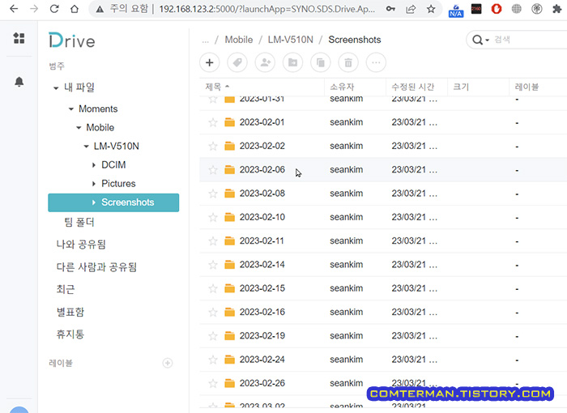Star the 2023-02-01 folder
567x413 pixels.
tap(213, 122)
